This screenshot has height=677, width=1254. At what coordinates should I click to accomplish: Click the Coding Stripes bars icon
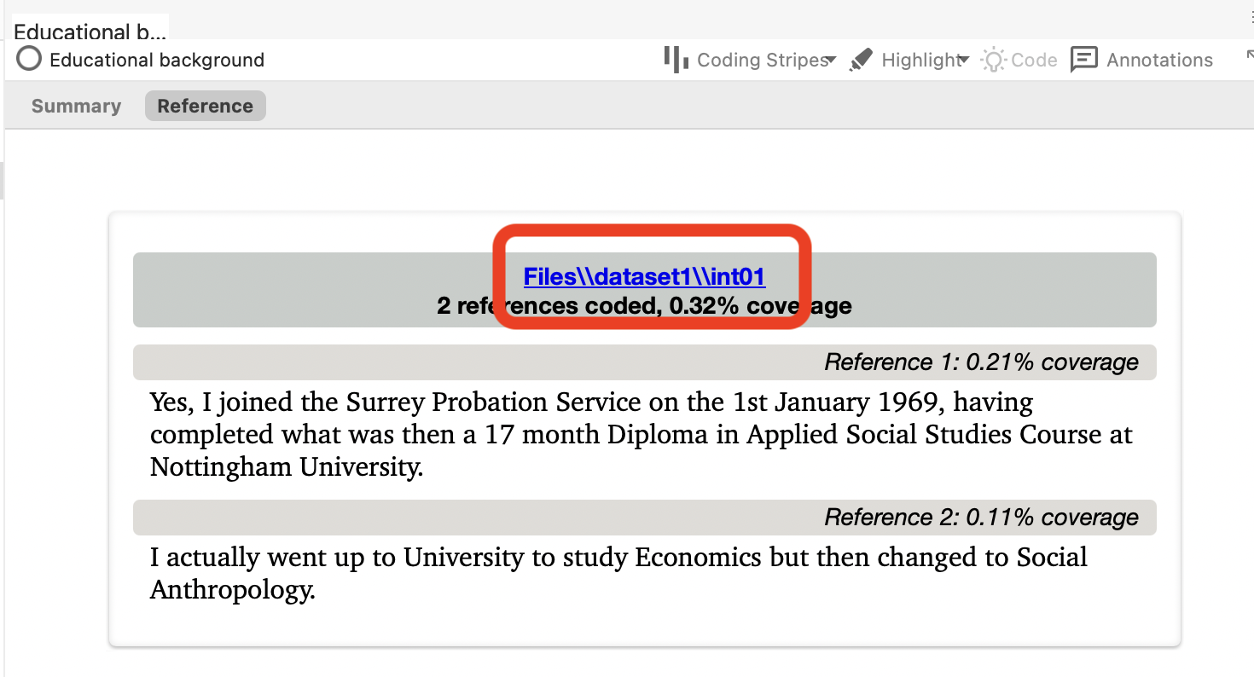tap(676, 60)
